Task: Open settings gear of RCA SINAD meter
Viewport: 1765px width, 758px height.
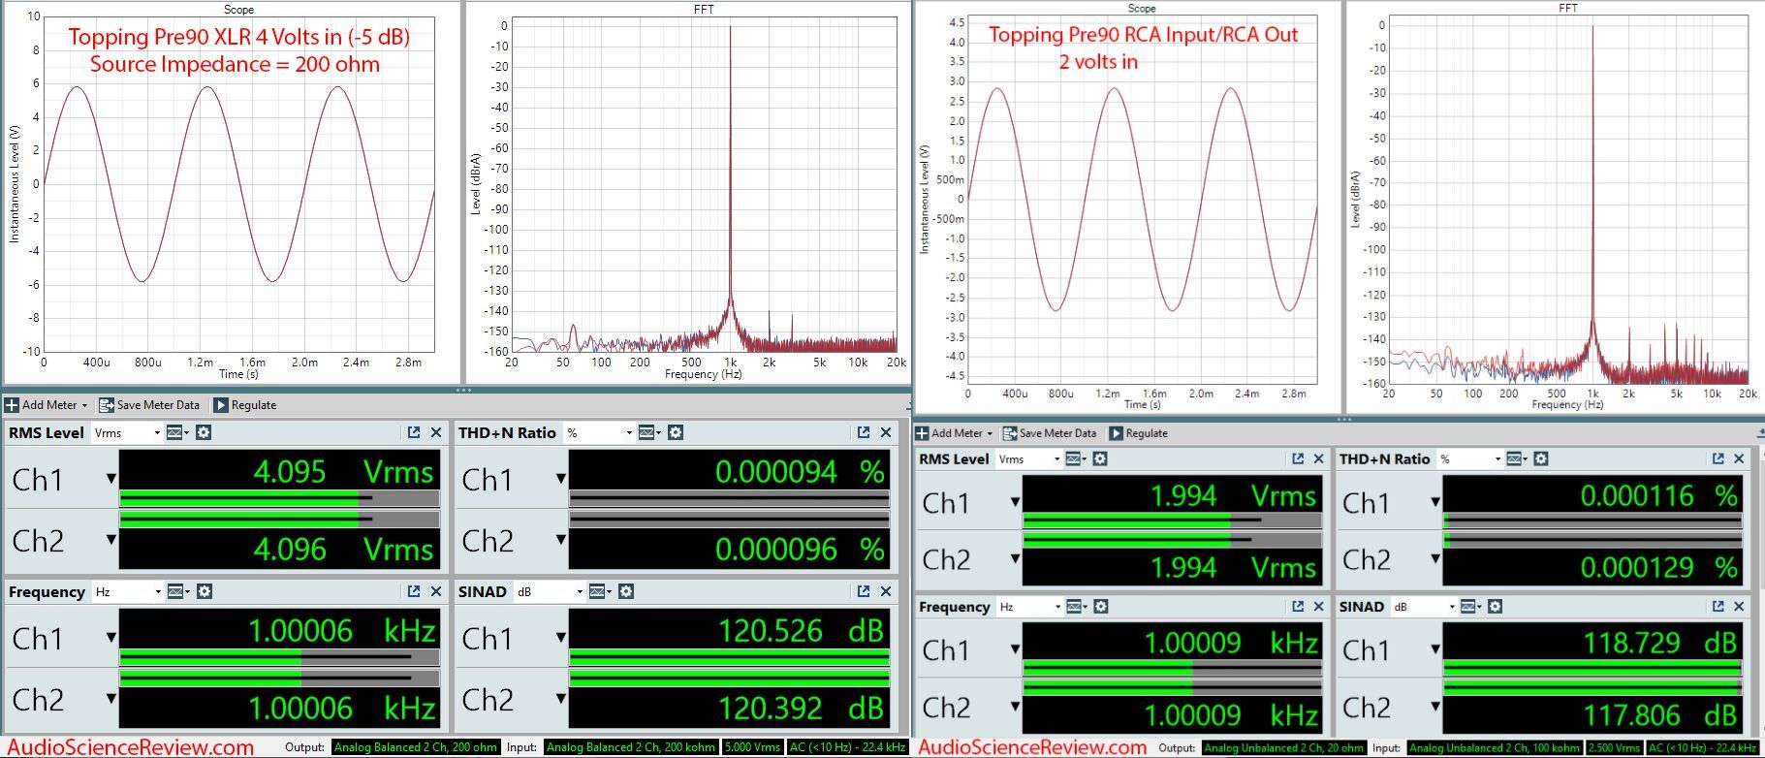Action: point(1496,607)
